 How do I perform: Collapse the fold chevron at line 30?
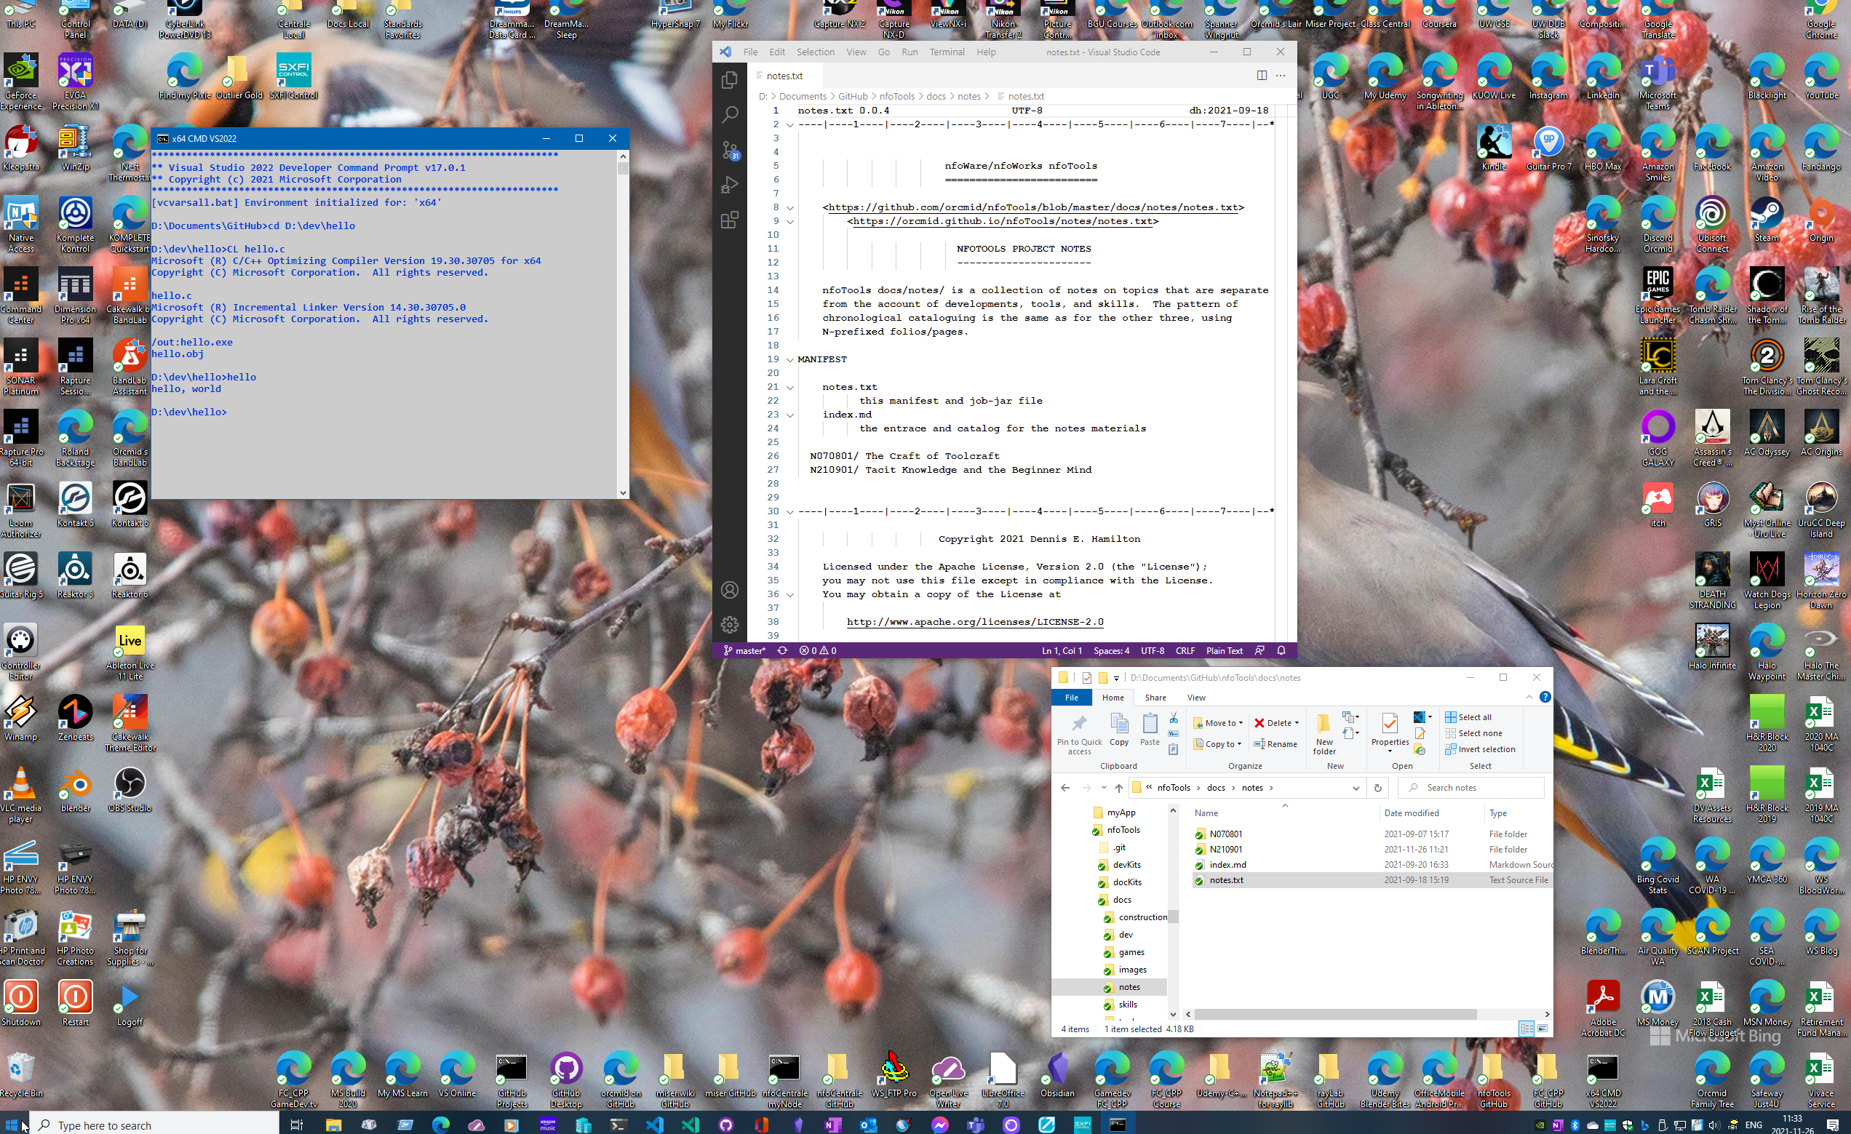(x=789, y=511)
